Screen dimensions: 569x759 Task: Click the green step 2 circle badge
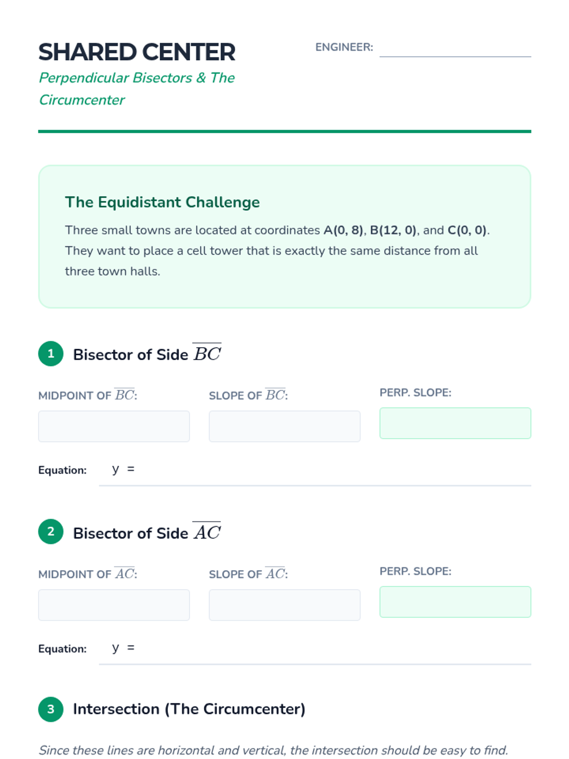(x=51, y=532)
